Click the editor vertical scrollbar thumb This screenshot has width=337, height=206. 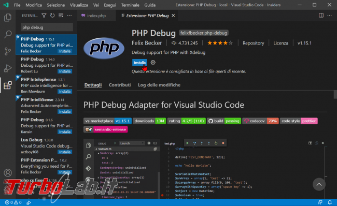point(335,94)
